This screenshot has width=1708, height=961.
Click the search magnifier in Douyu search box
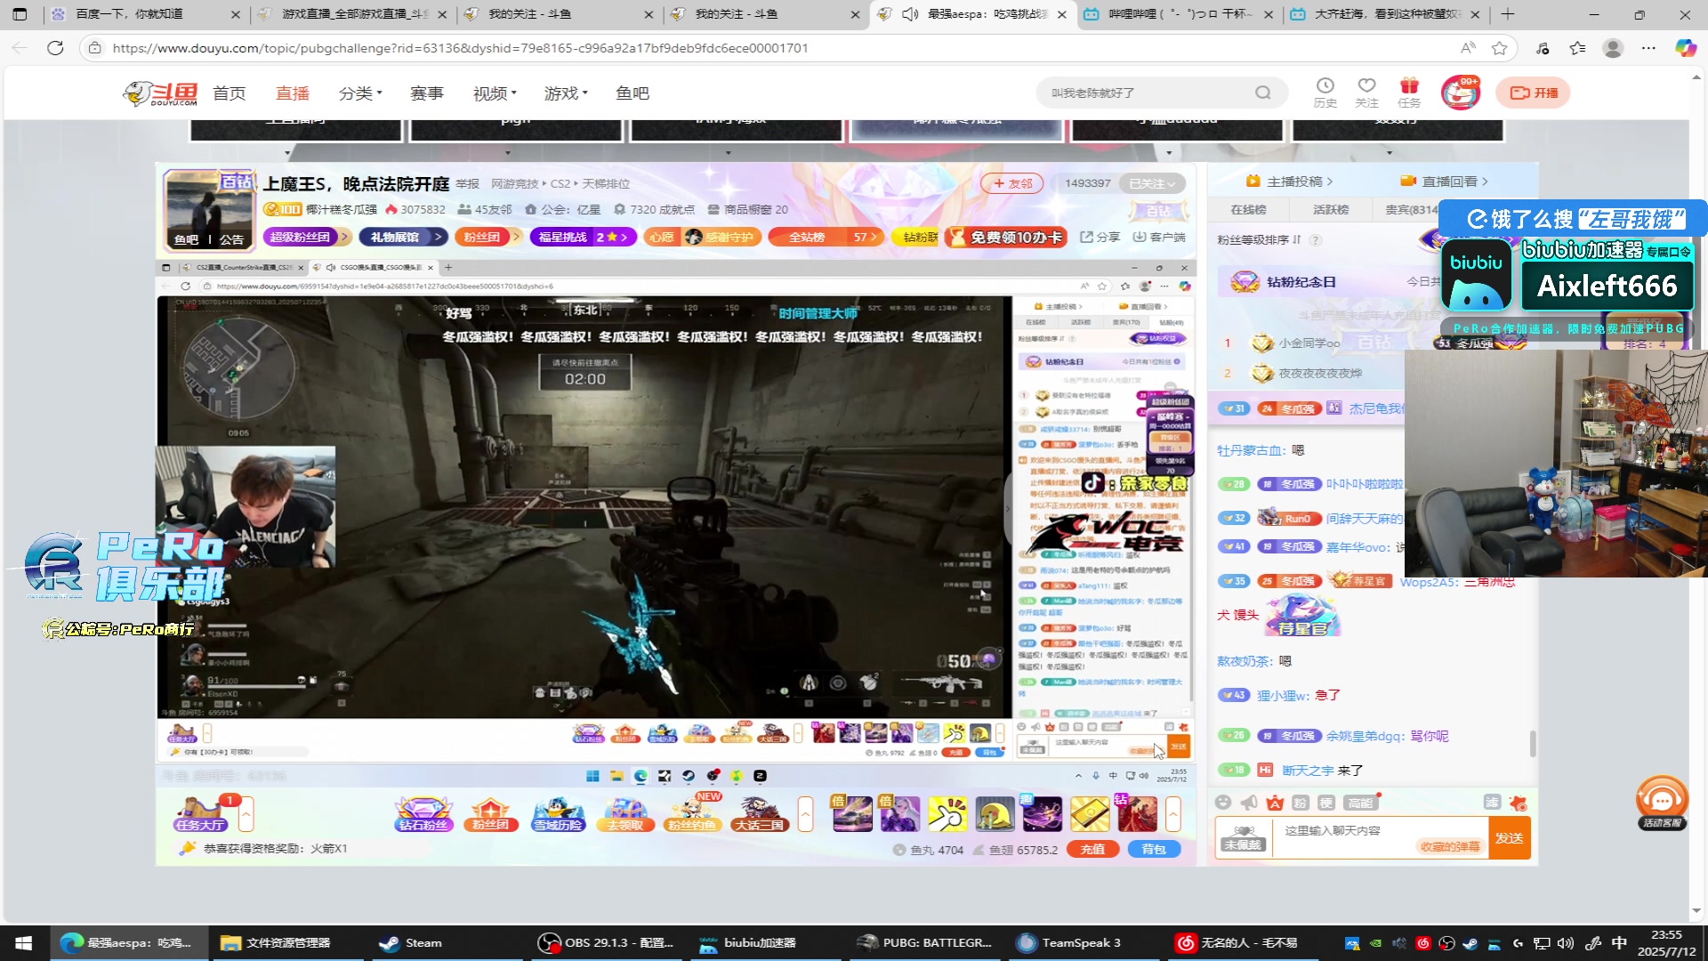(x=1263, y=93)
